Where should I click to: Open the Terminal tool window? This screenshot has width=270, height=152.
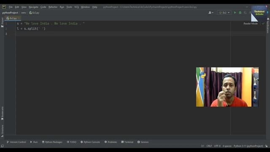[x=127, y=142]
